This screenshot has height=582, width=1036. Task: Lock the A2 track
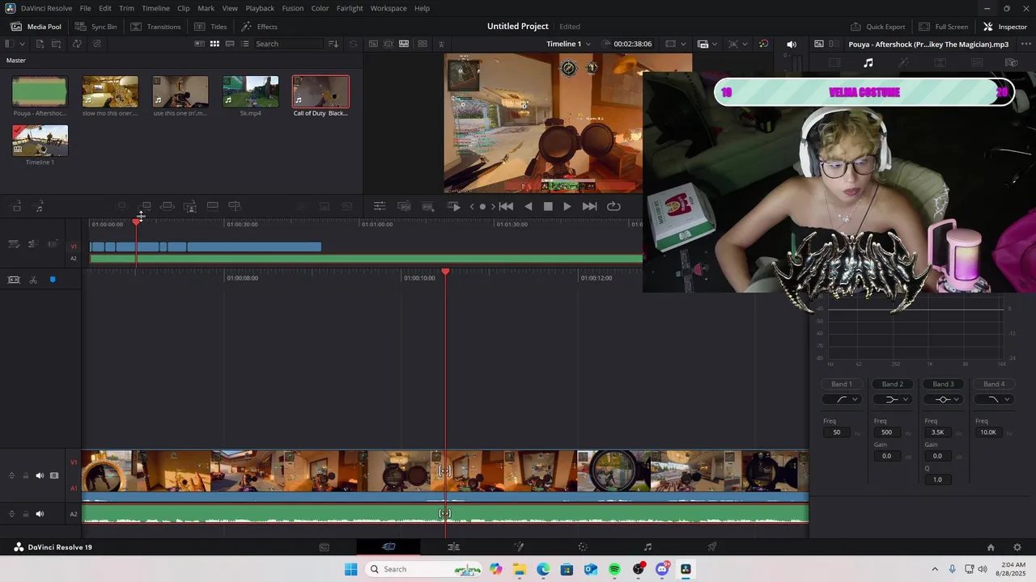(25, 513)
